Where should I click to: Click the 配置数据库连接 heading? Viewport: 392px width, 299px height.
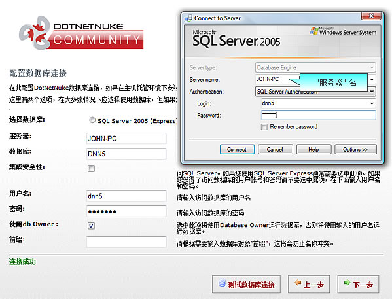coord(38,73)
